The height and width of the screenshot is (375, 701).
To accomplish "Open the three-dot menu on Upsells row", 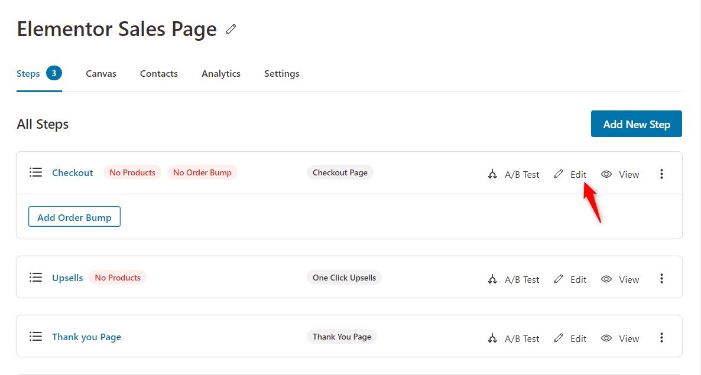I will (661, 279).
